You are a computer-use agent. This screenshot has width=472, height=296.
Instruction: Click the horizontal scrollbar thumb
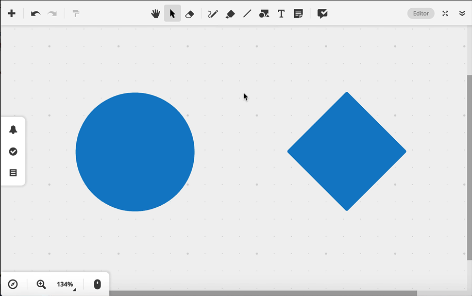click(x=263, y=293)
